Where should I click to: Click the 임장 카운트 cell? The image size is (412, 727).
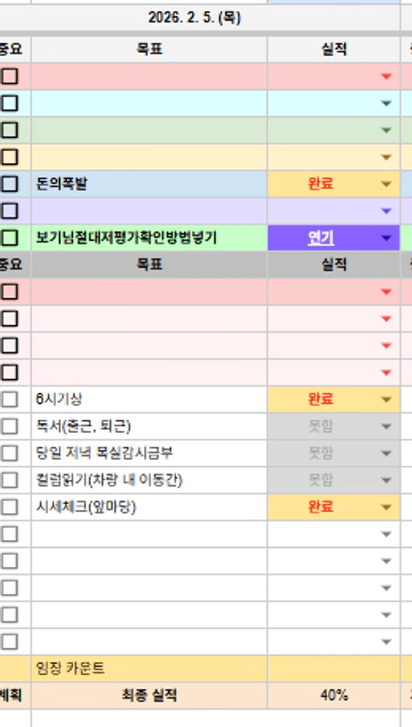[149, 668]
